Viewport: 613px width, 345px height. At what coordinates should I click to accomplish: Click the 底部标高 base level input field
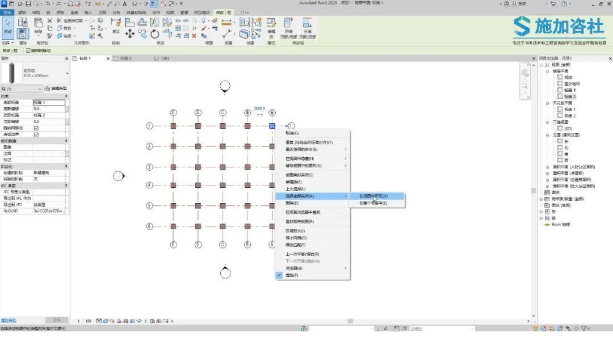pyautogui.click(x=49, y=102)
